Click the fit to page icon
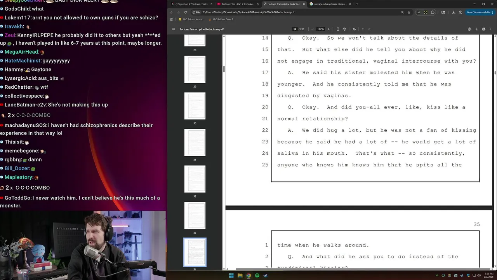This screenshot has height=280, width=497. click(x=338, y=29)
